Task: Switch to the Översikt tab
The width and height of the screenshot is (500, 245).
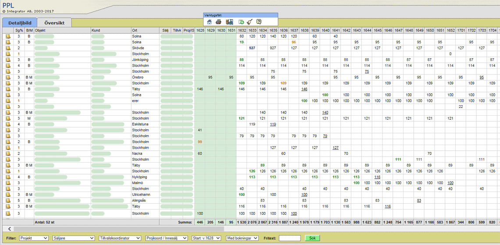Action: click(x=54, y=23)
